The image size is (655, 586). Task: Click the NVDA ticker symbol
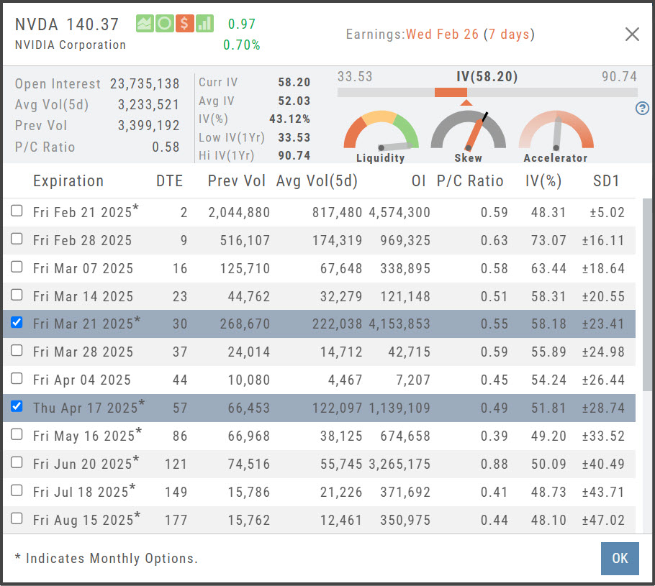[36, 24]
